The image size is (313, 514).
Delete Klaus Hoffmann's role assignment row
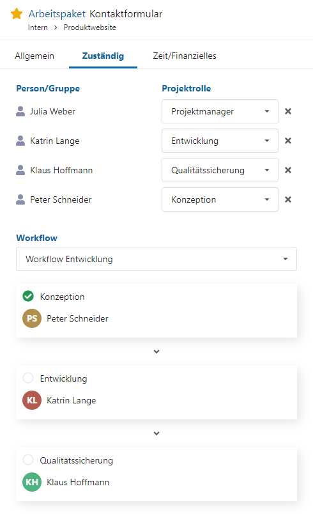click(288, 170)
